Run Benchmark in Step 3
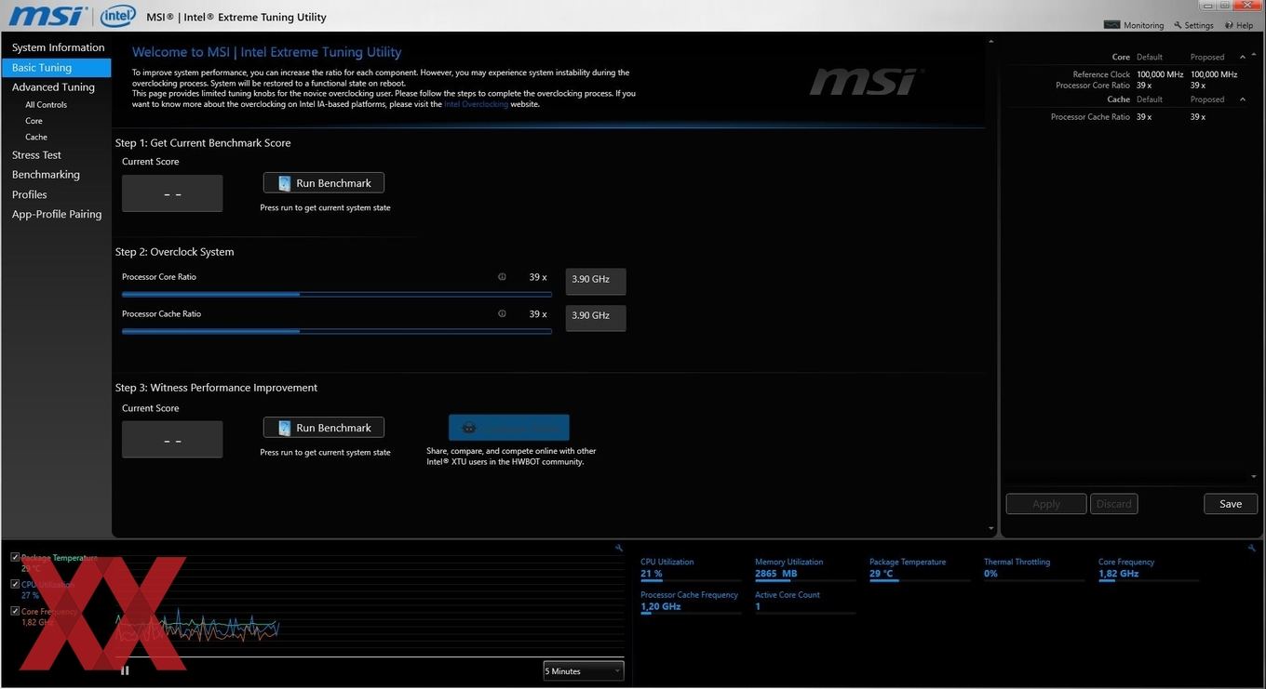This screenshot has height=689, width=1266. click(x=324, y=428)
